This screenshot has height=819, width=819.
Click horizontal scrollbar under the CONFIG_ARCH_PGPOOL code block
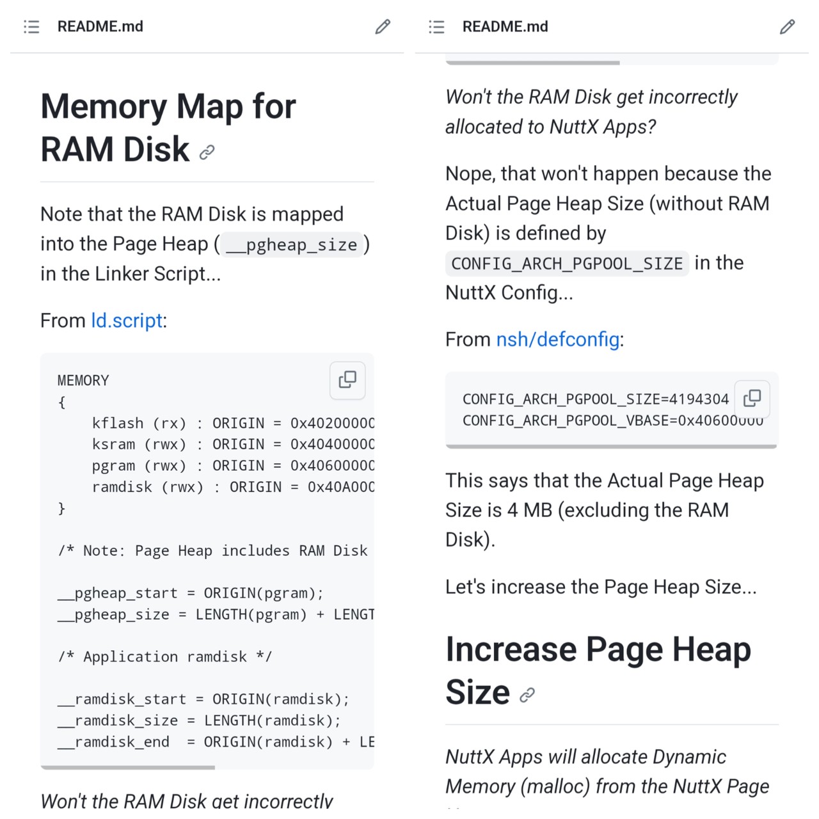pyautogui.click(x=611, y=447)
